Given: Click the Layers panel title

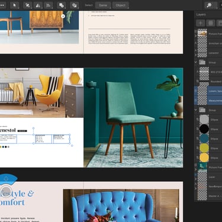Looking at the screenshot, I should coord(201,14).
